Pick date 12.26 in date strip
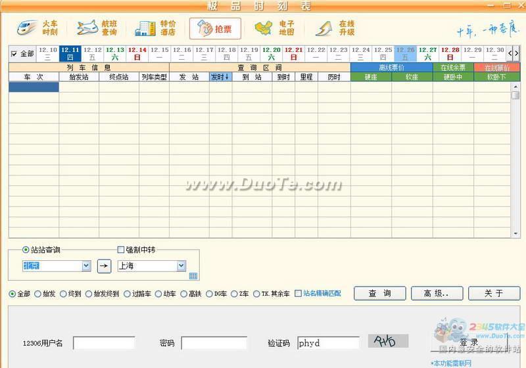This screenshot has width=526, height=368. (405, 54)
